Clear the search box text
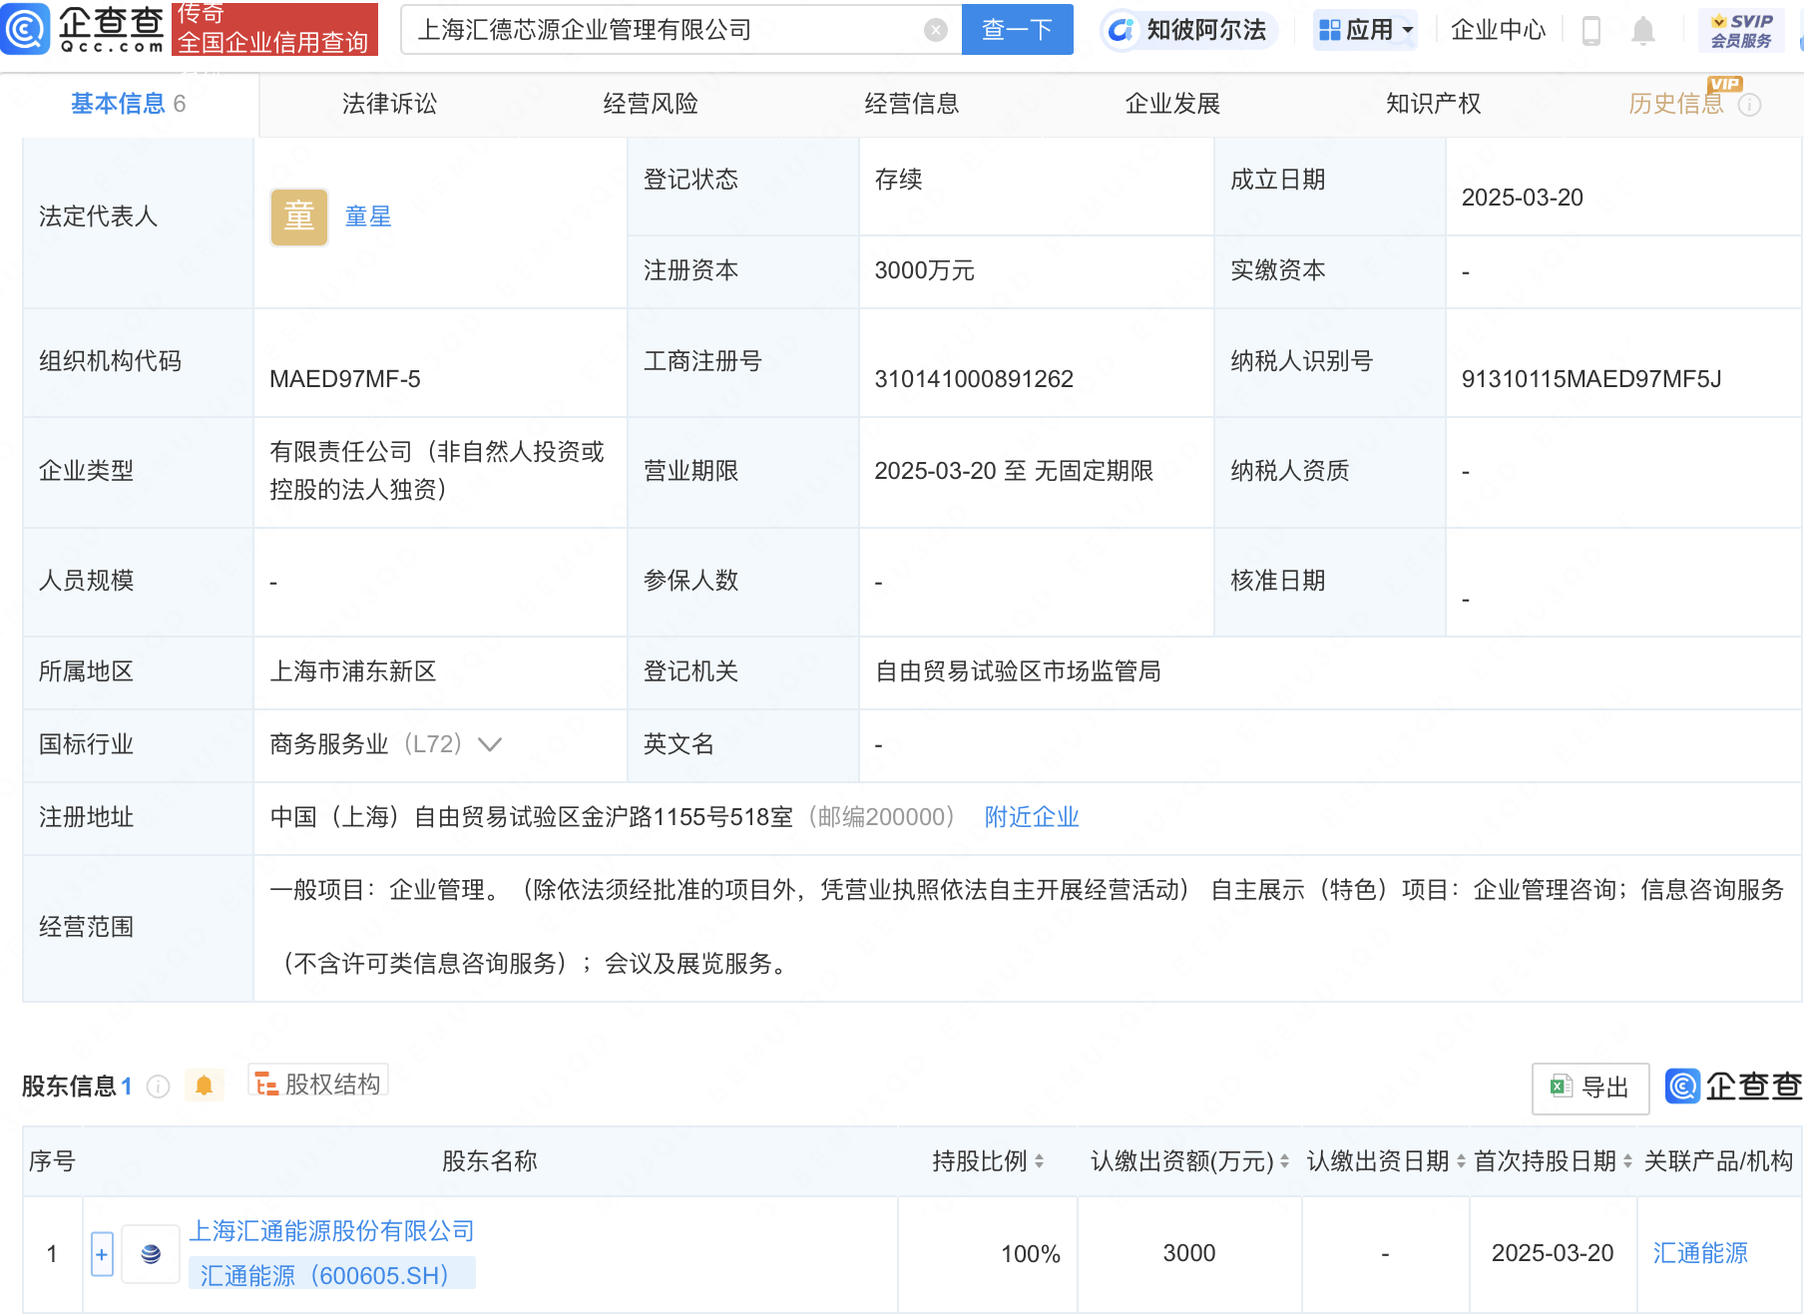The image size is (1804, 1315). pos(935,30)
